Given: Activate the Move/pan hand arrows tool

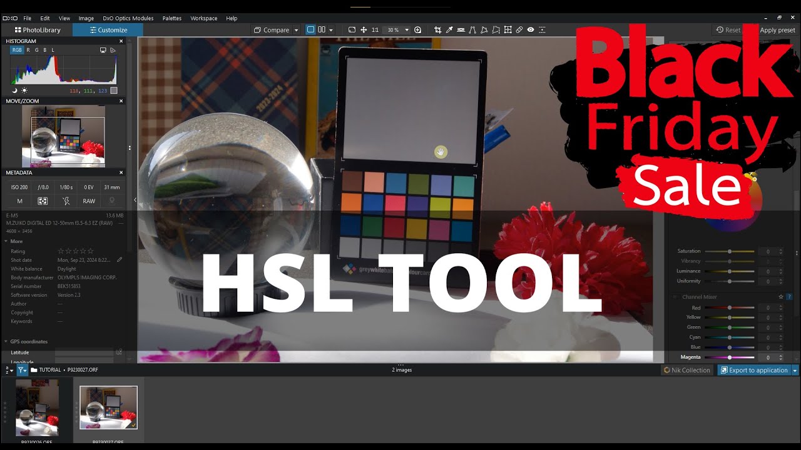Looking at the screenshot, I should tap(364, 30).
